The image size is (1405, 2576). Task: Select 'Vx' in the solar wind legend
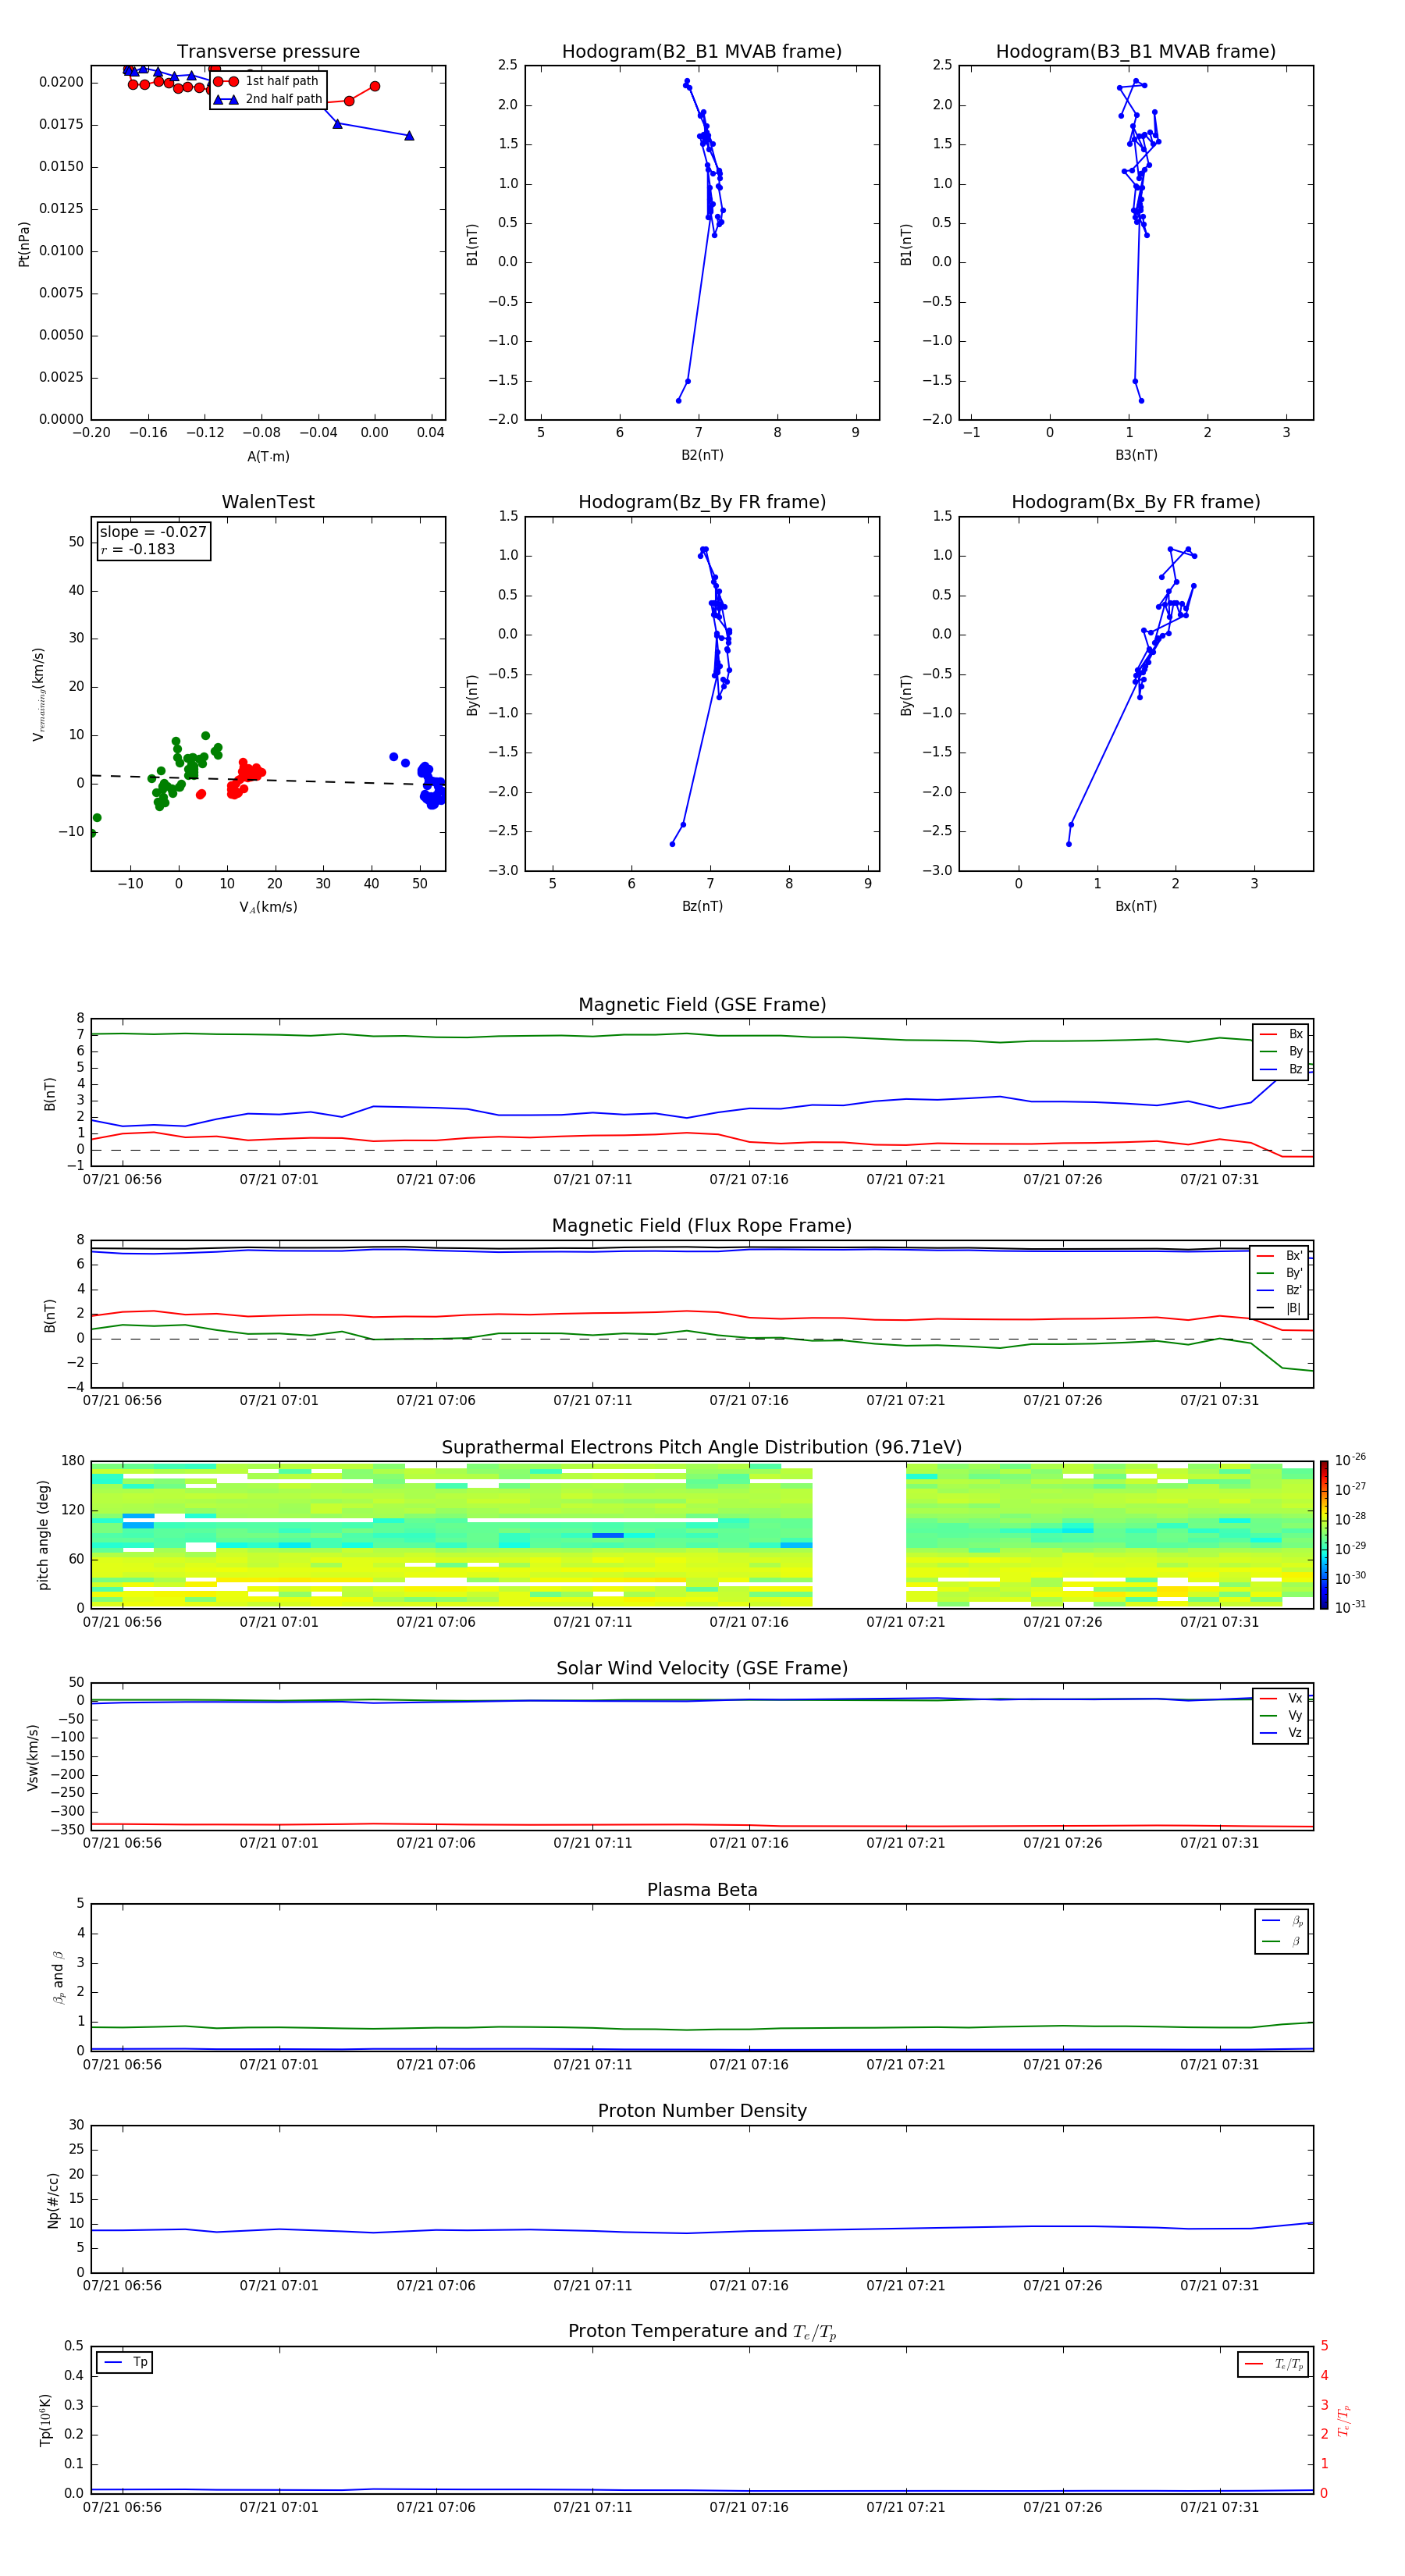click(1282, 1698)
